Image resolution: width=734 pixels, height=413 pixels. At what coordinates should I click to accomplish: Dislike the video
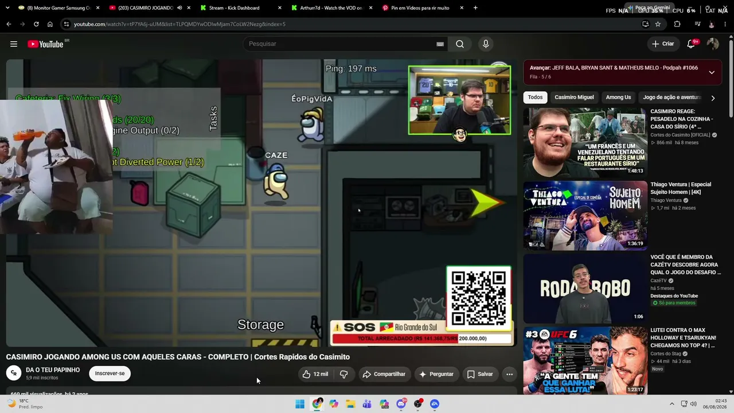click(x=343, y=374)
